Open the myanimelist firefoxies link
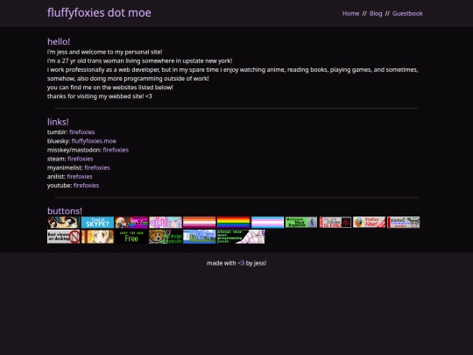Viewport: 473px width, 355px height. 97,167
